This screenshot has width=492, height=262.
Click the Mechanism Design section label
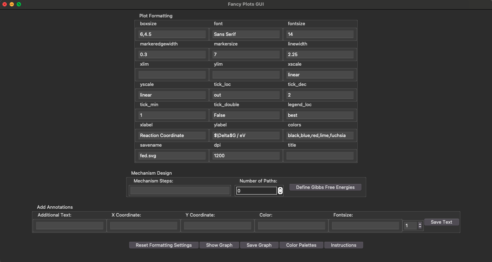[x=151, y=173]
